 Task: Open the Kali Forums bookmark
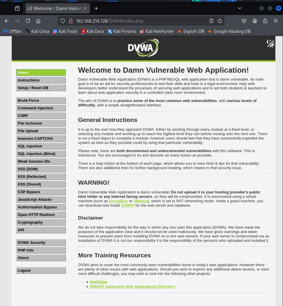[122, 31]
